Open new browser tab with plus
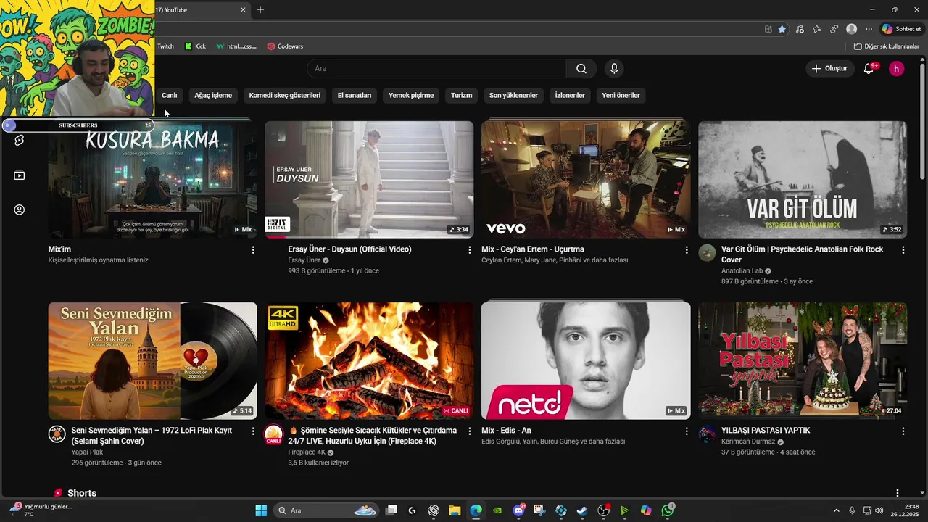The width and height of the screenshot is (928, 522). pyautogui.click(x=260, y=9)
